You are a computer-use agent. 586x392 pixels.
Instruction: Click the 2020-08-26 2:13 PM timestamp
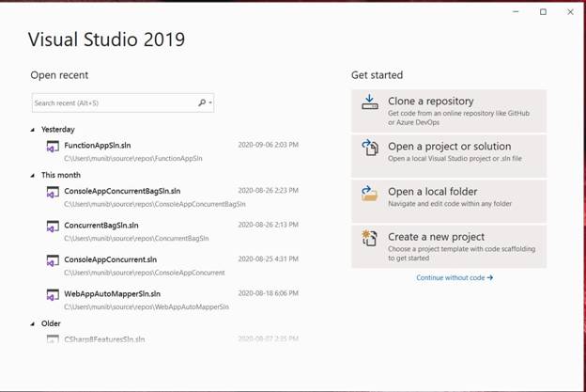point(269,225)
